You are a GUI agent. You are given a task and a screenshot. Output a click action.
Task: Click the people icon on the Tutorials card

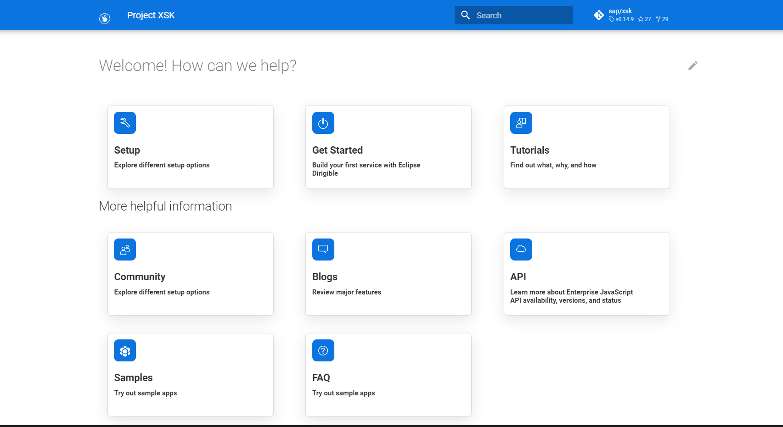(521, 122)
